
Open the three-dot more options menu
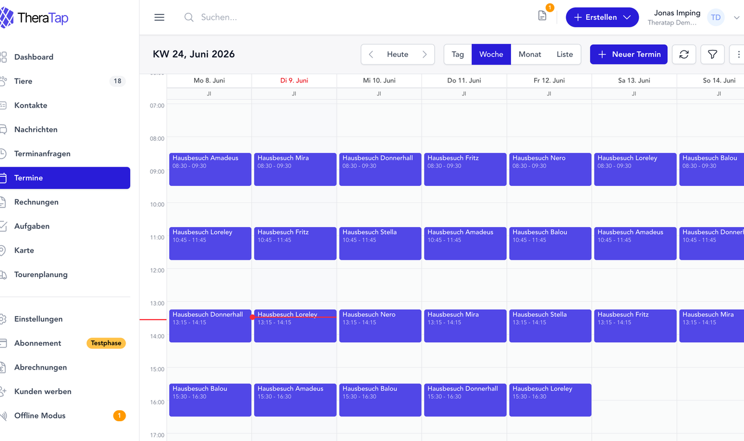(739, 55)
